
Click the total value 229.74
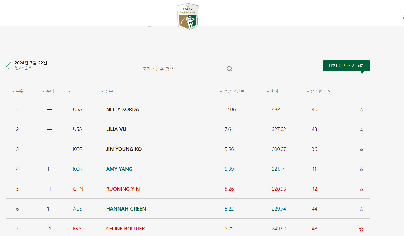click(x=279, y=209)
